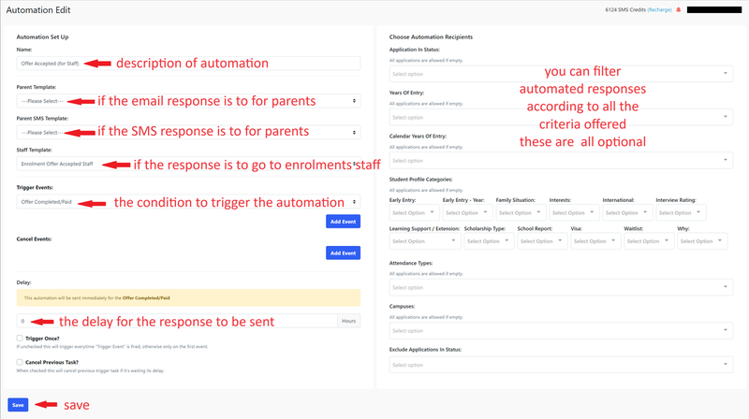Open the Recharge SMS credits link
The width and height of the screenshot is (749, 419).
pos(659,9)
